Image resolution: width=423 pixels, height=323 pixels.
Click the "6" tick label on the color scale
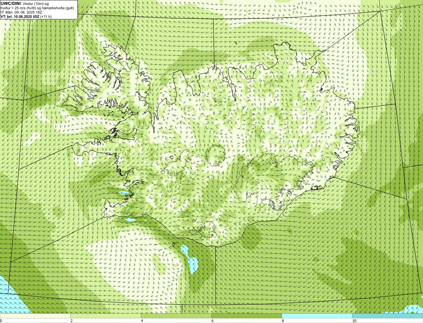pyautogui.click(x=212, y=321)
